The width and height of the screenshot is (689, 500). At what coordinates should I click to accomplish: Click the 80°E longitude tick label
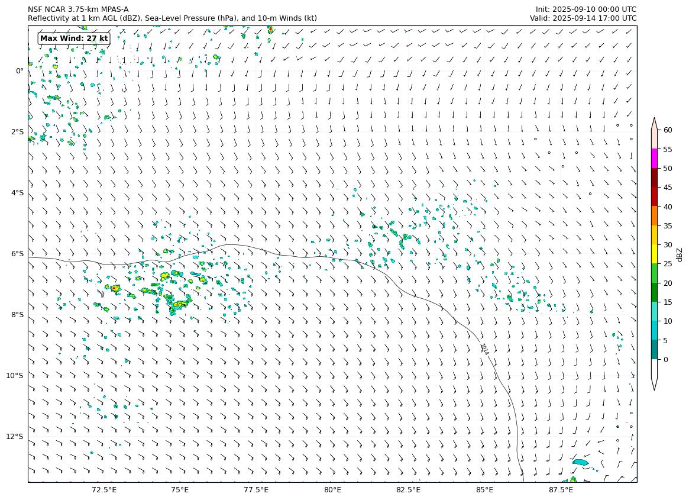[x=332, y=490]
